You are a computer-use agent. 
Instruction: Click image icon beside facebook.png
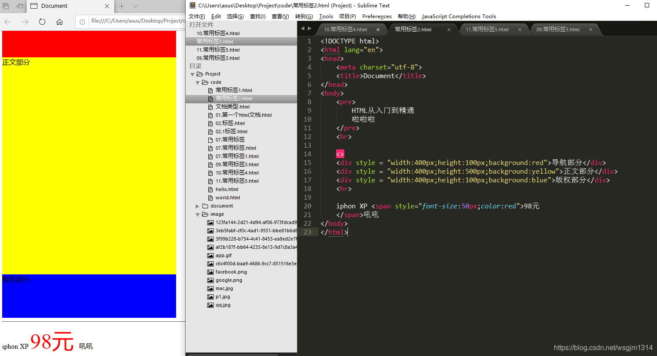(x=210, y=272)
